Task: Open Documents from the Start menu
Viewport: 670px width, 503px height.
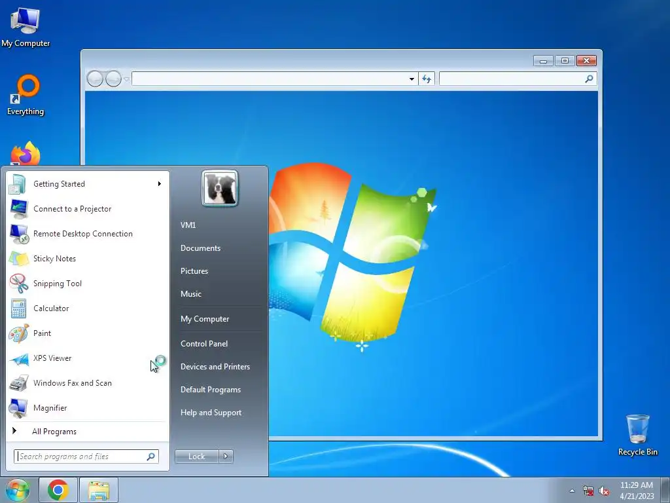Action: coord(200,248)
